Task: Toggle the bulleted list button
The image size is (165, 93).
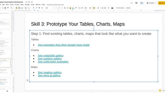Action: pos(94,8)
